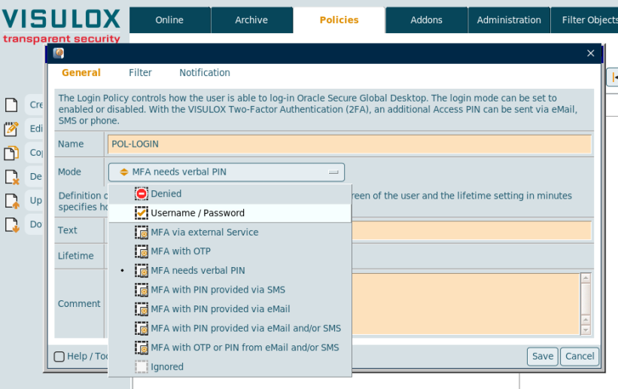Pick MFA via external Service from dropdown
The height and width of the screenshot is (389, 618).
204,232
